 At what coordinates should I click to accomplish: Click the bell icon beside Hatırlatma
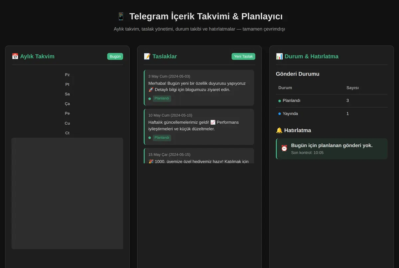click(x=279, y=130)
